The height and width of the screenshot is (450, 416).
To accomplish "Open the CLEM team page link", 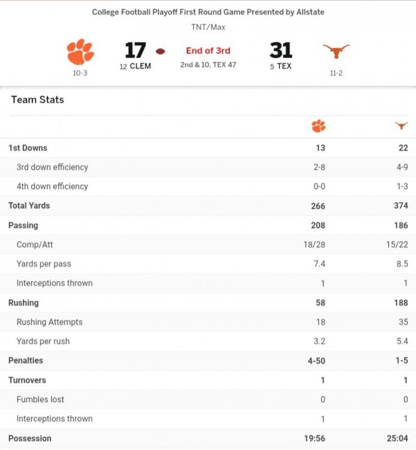I will [x=140, y=66].
